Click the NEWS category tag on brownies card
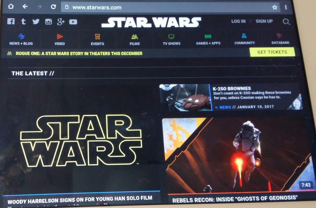 [x=225, y=107]
